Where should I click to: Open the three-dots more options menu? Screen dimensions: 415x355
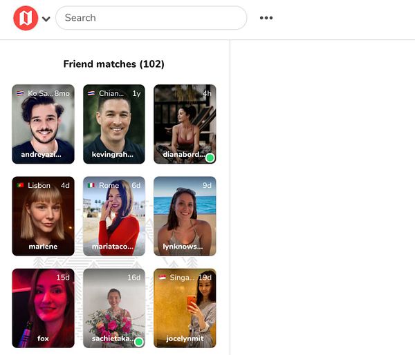266,18
